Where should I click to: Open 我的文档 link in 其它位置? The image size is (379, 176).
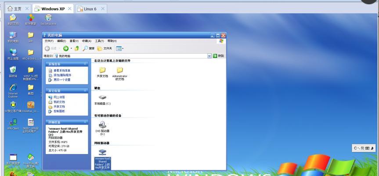click(x=59, y=102)
